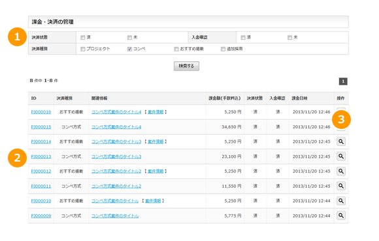Image resolution: width=379 pixels, height=241 pixels.
Task: Click the 操作 column header
Action: tap(340, 98)
